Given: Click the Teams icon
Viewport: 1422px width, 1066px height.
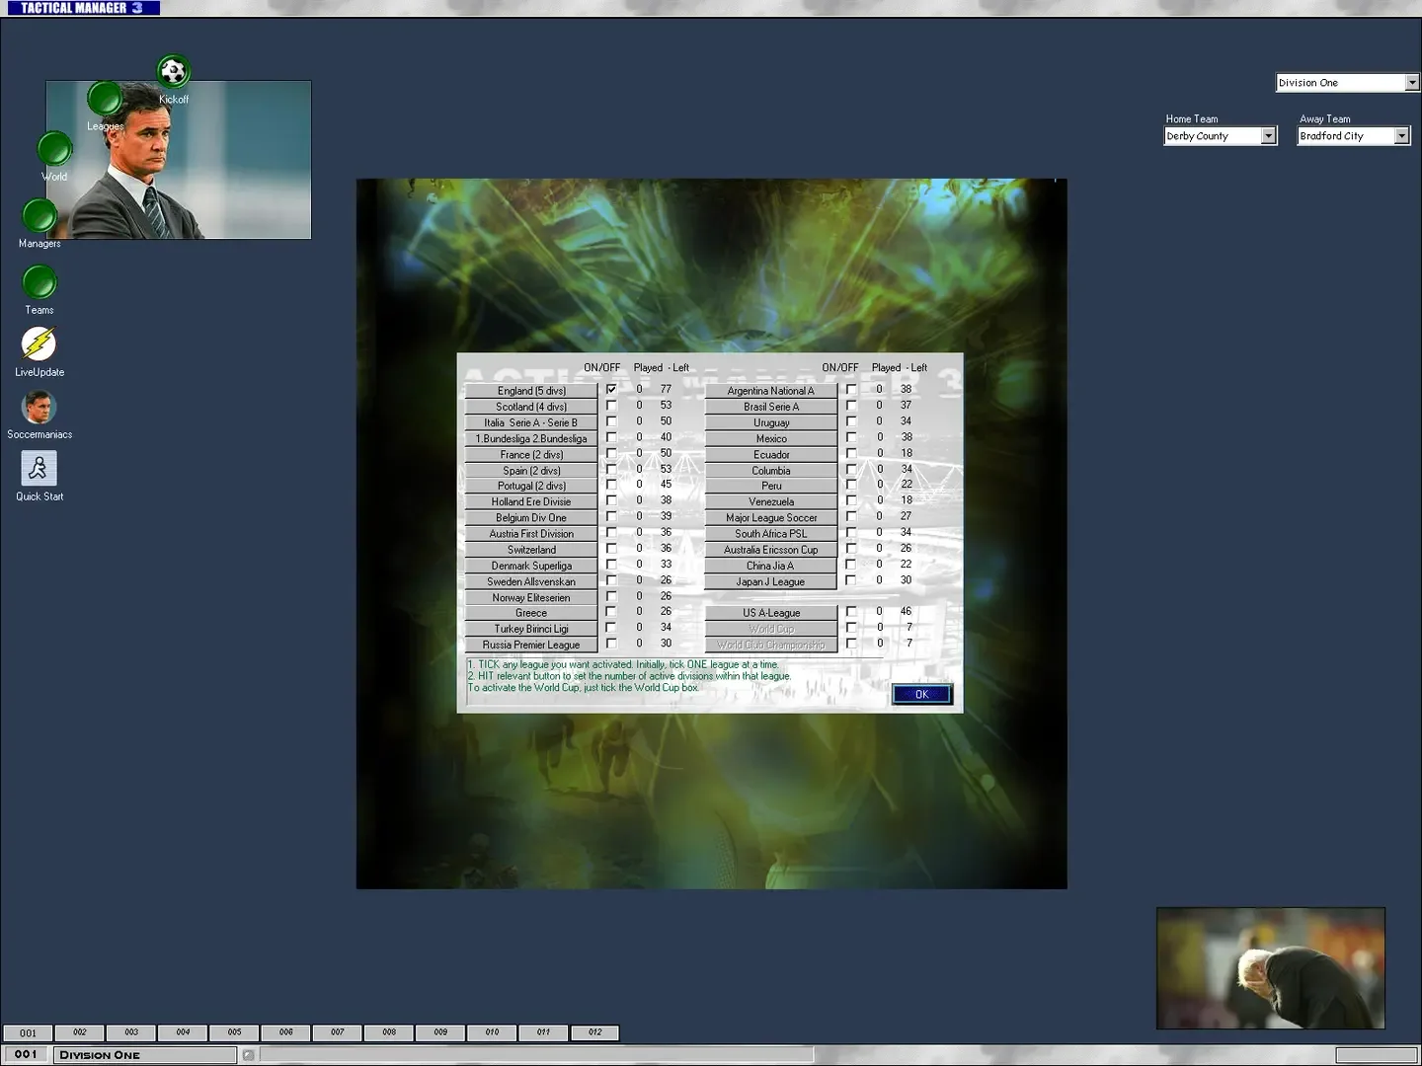Looking at the screenshot, I should coord(39,283).
